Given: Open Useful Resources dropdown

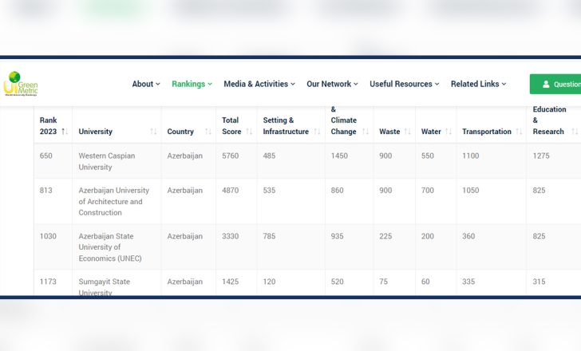Looking at the screenshot, I should click(x=405, y=84).
